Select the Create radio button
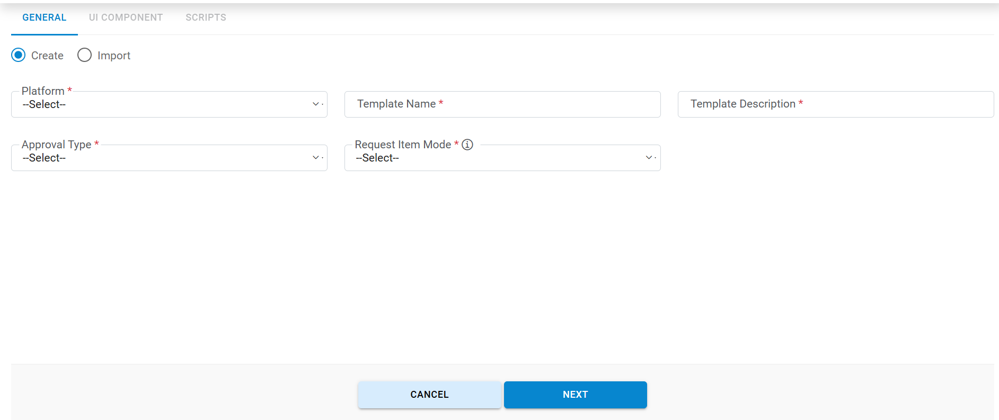This screenshot has width=999, height=420. pos(19,55)
